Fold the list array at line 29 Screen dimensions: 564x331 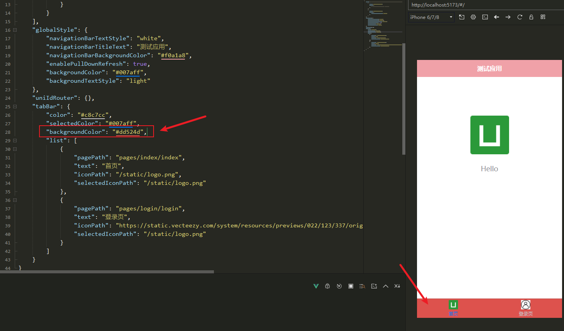tap(15, 140)
